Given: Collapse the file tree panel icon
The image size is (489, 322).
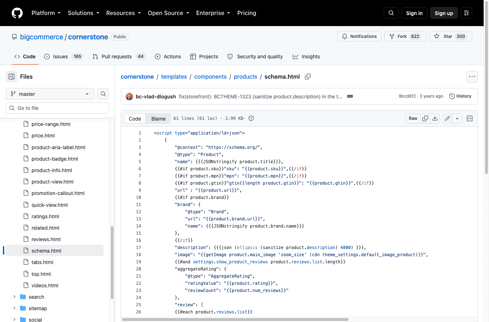Looking at the screenshot, I should tap(11, 77).
